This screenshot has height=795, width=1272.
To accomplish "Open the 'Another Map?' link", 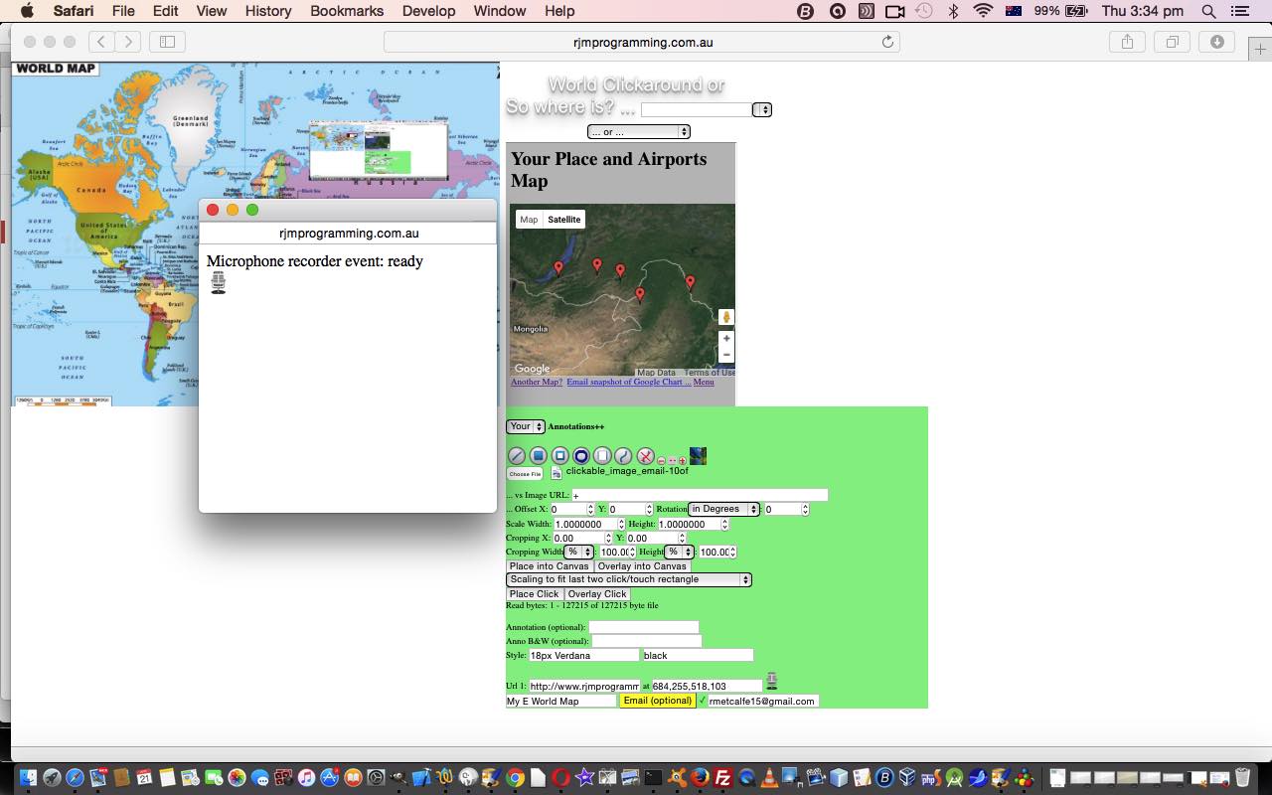I will click(537, 382).
